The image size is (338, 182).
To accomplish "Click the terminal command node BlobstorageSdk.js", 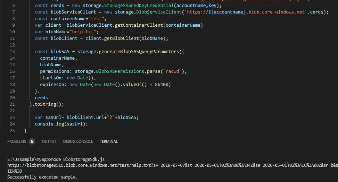I will [x=78, y=159].
